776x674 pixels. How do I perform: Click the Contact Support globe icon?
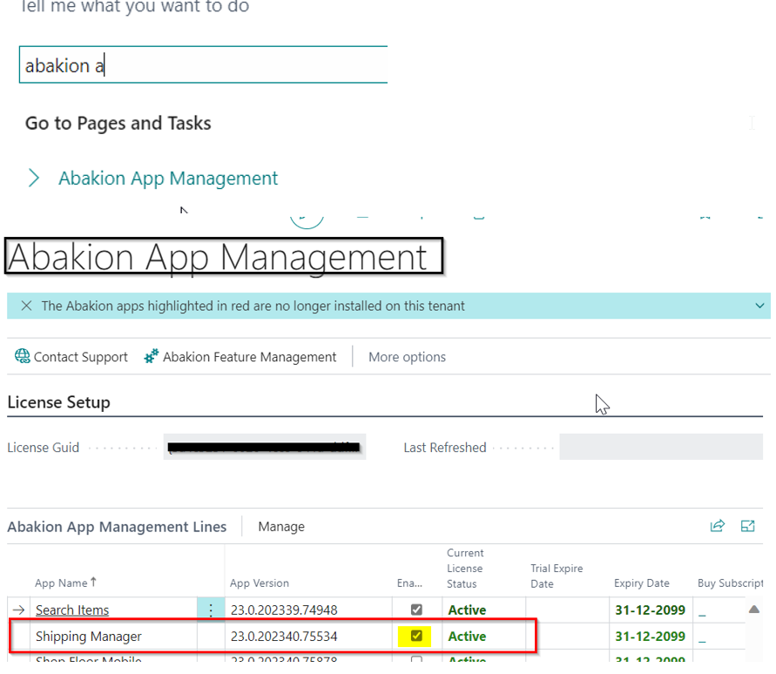point(23,356)
